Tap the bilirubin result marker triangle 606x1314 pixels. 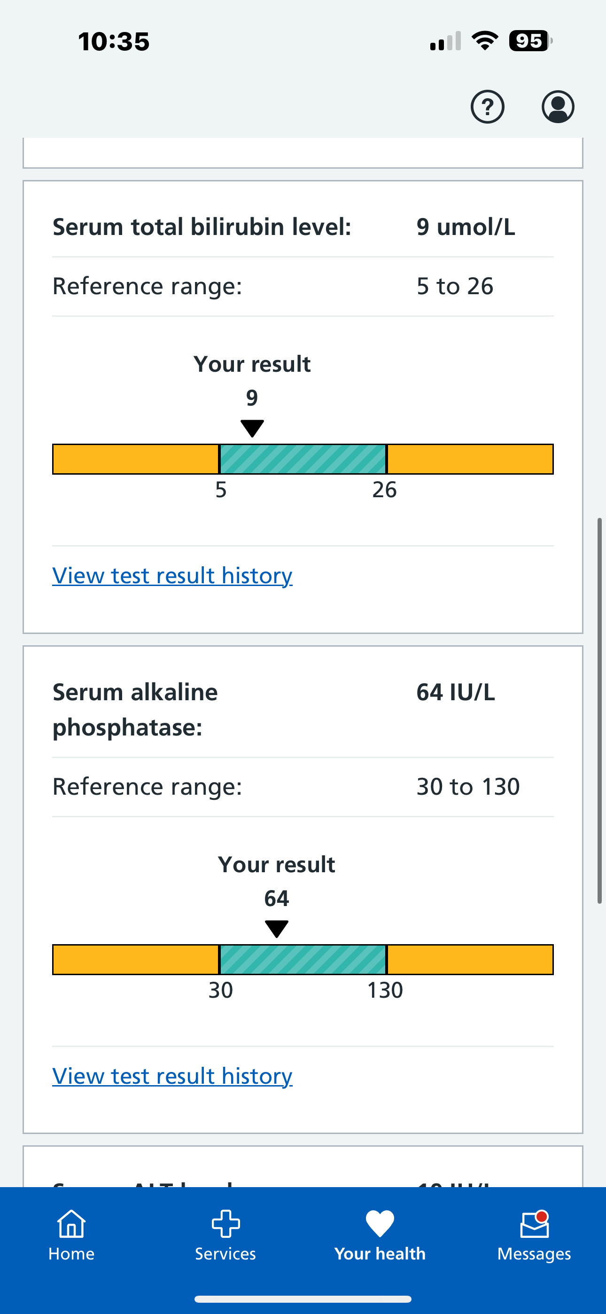click(x=252, y=429)
